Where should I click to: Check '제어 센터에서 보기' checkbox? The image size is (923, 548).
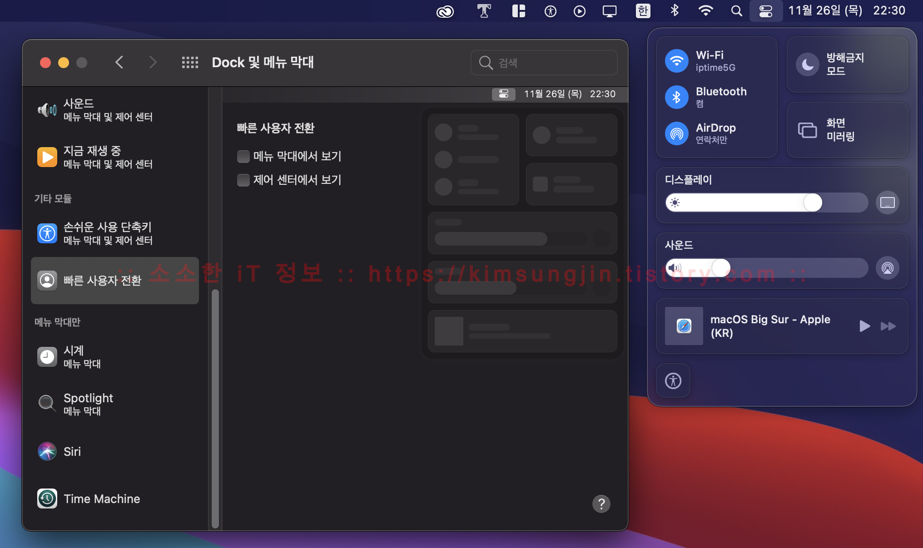click(x=243, y=180)
